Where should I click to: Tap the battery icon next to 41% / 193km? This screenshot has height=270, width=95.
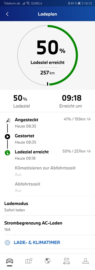tap(89, 119)
